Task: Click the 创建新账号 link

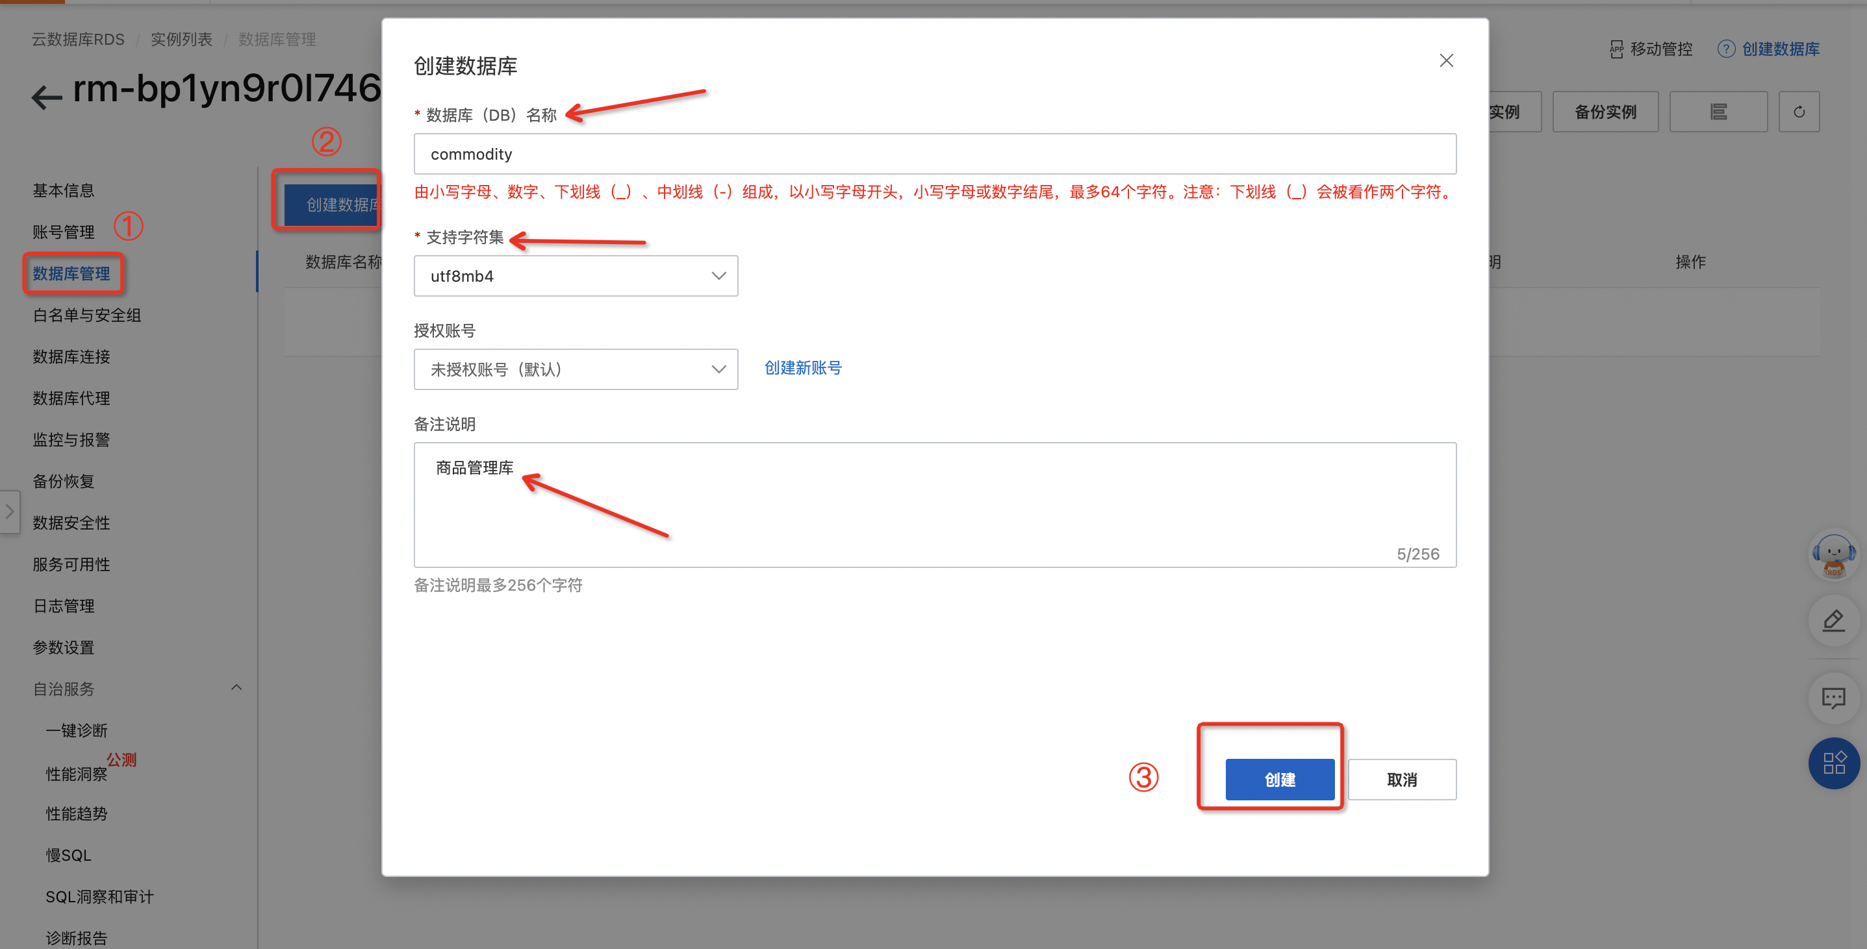Action: pyautogui.click(x=802, y=368)
